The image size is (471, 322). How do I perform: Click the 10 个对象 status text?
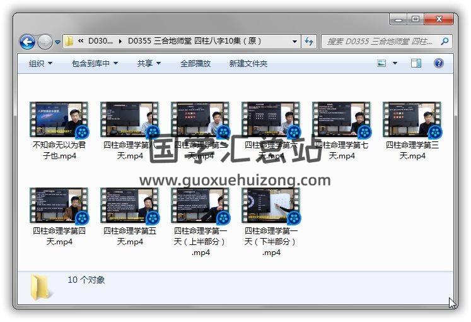click(x=86, y=280)
